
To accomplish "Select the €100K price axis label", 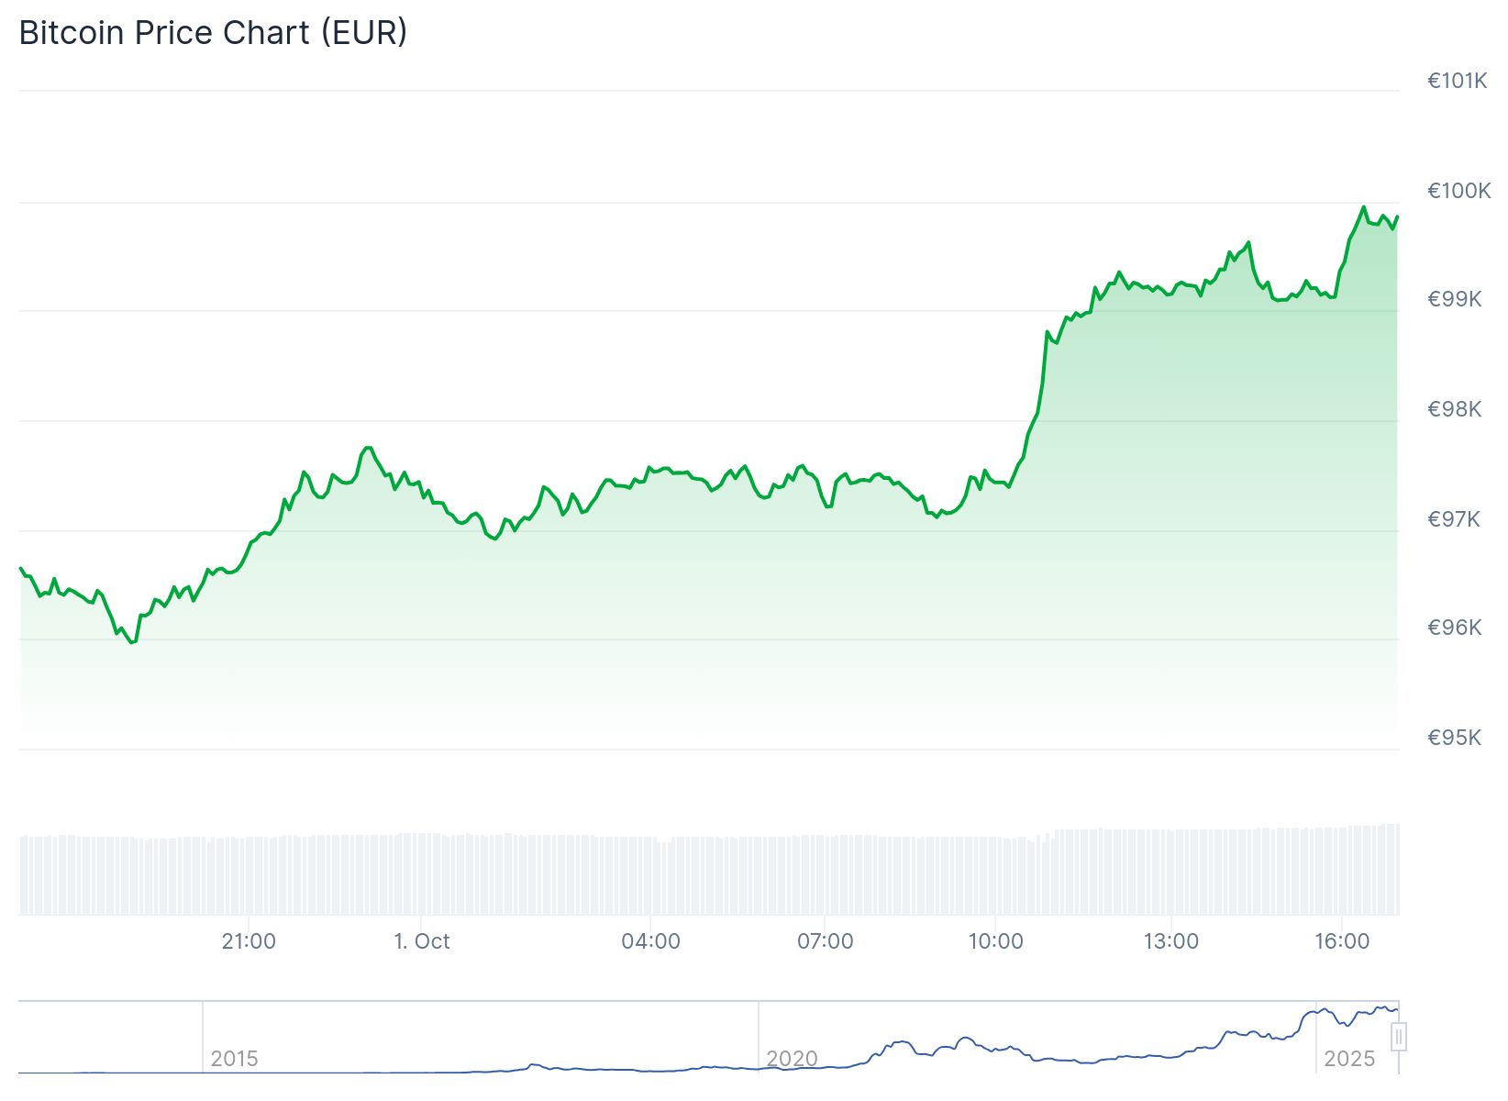I will (1458, 191).
